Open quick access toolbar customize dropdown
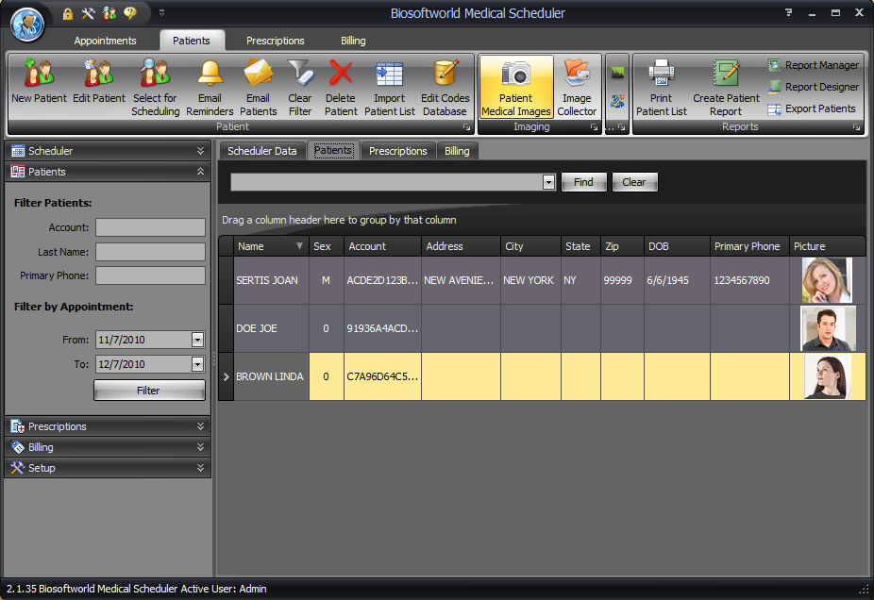 161,12
